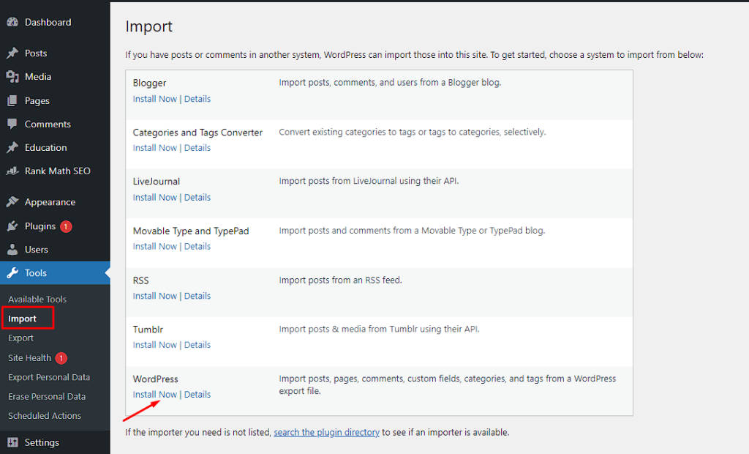Click the WordPress importer title
This screenshot has height=454, width=749.
tap(155, 379)
